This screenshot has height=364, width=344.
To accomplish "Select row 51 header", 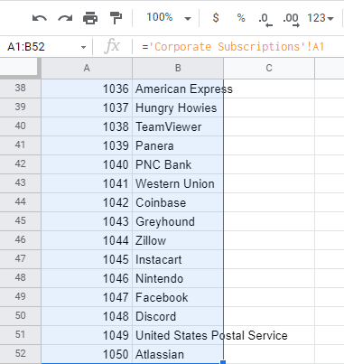I will click(20, 335).
